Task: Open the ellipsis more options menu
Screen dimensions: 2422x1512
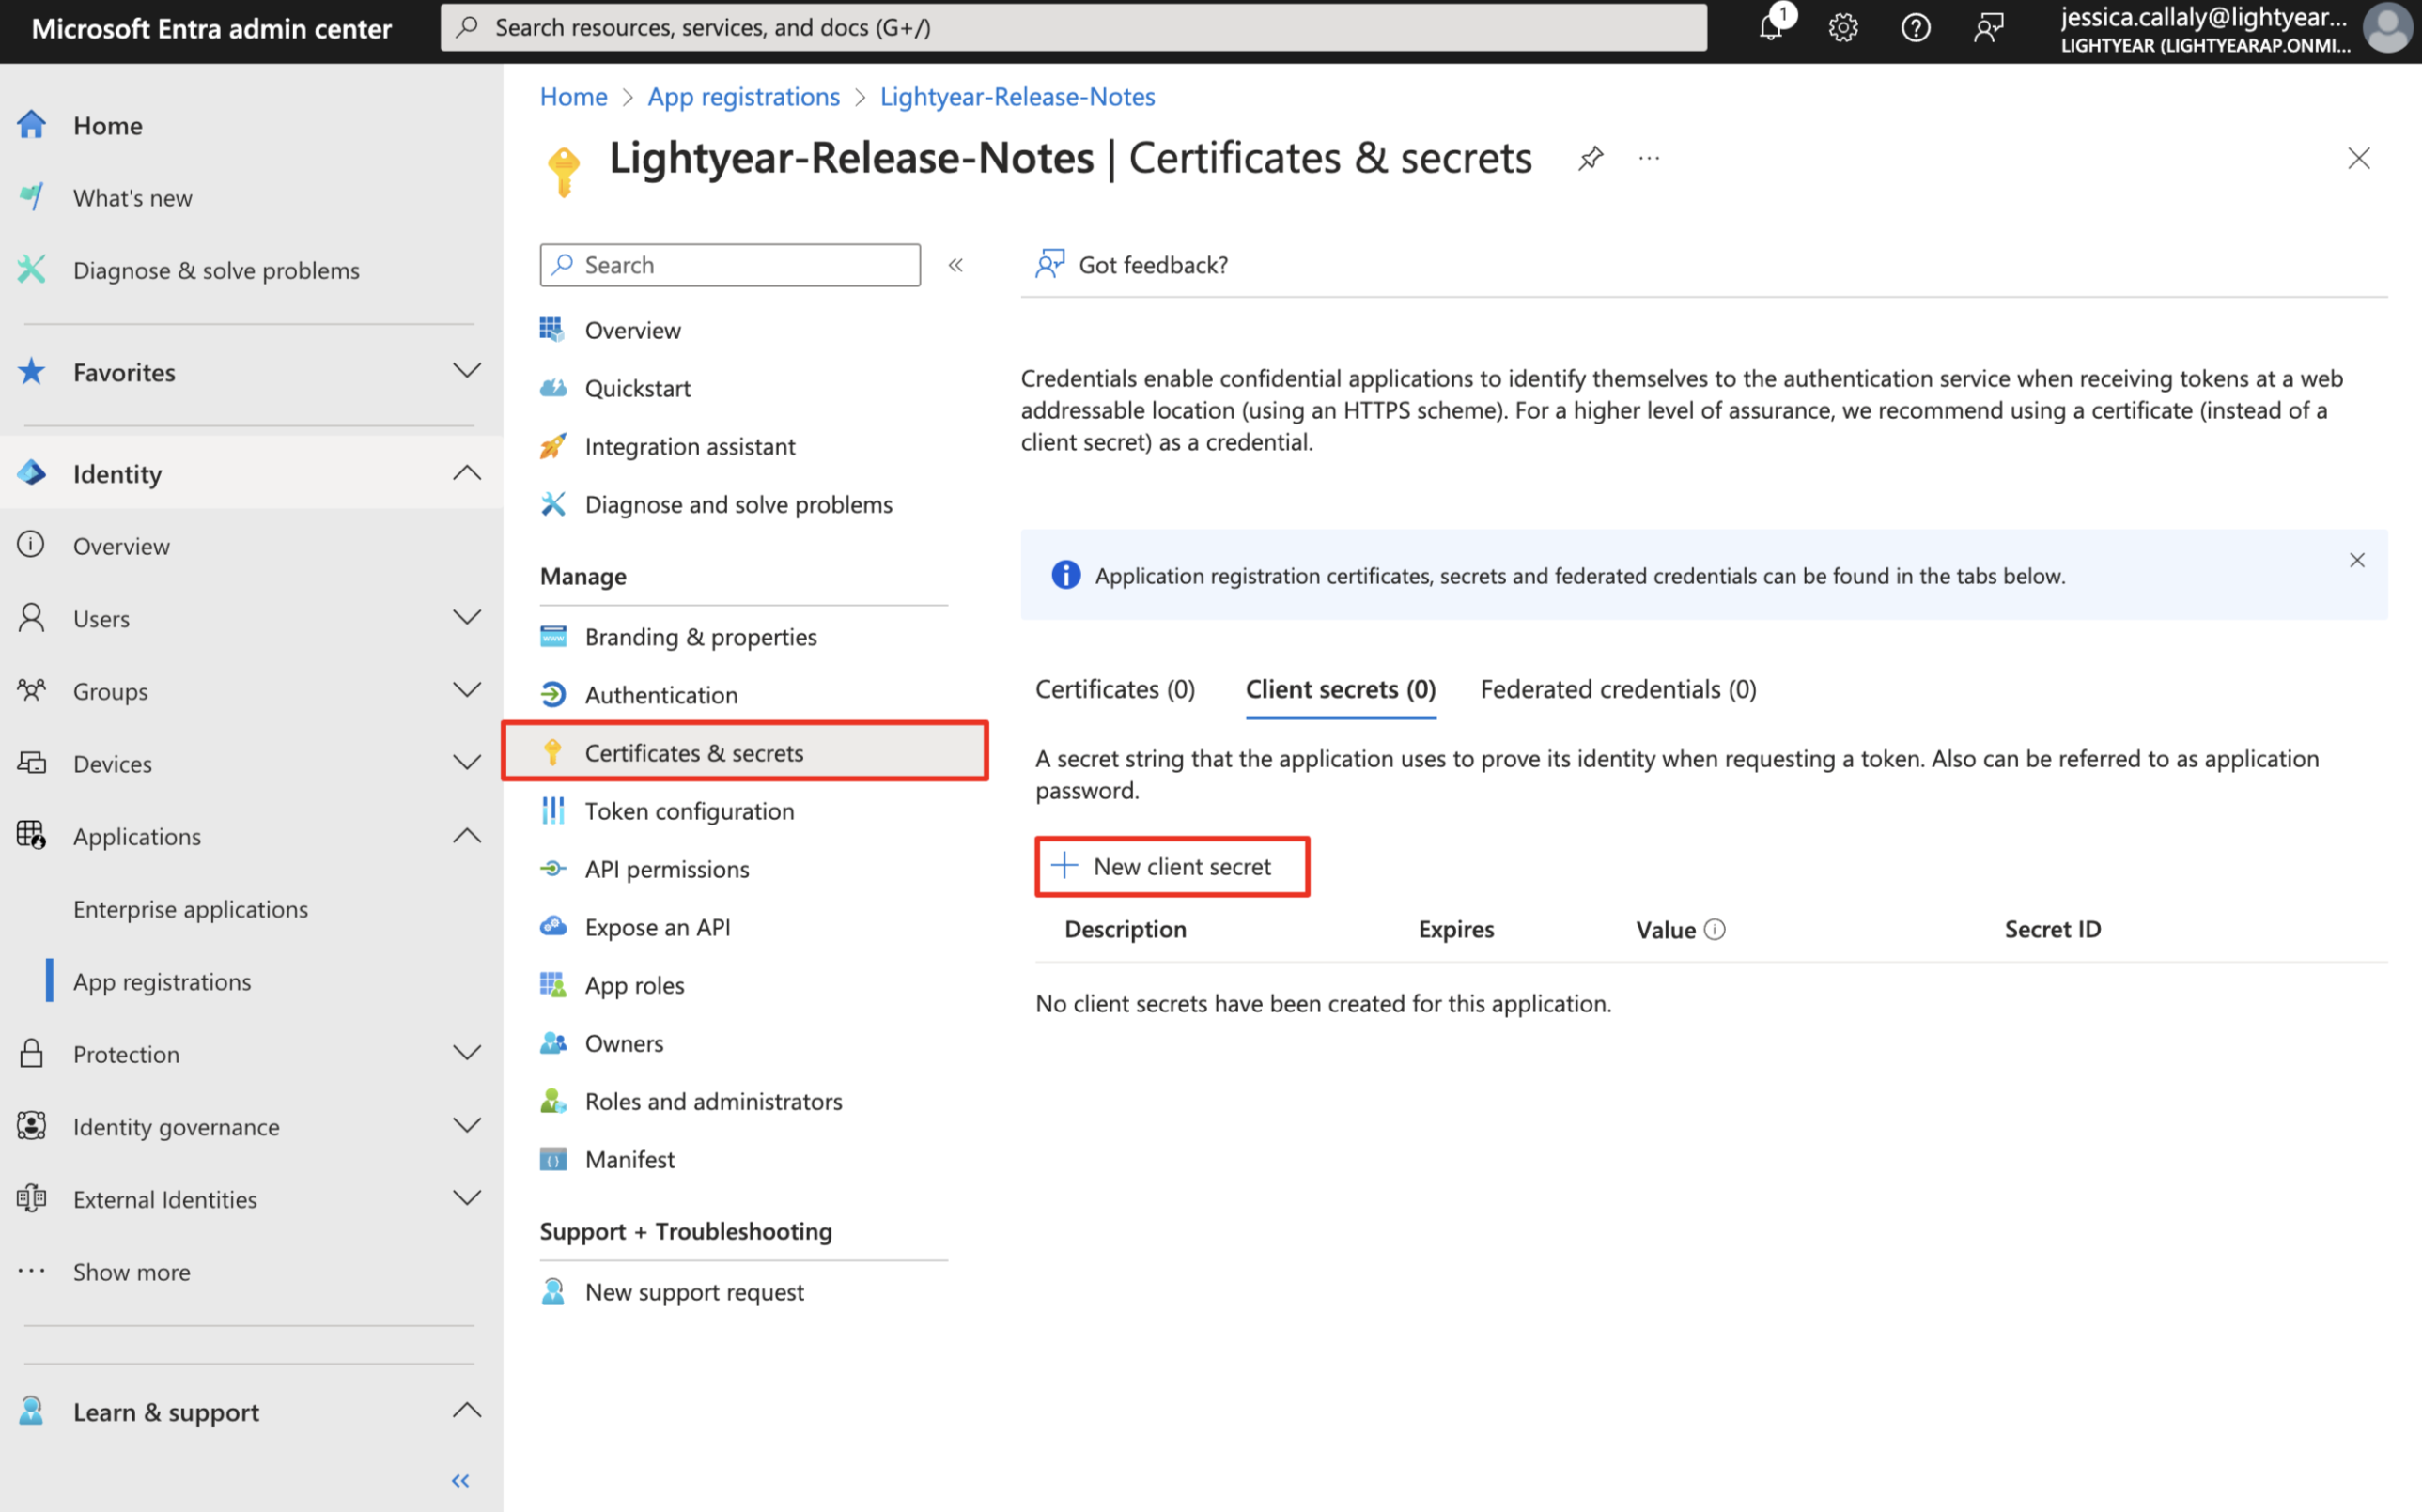Action: [x=1649, y=158]
